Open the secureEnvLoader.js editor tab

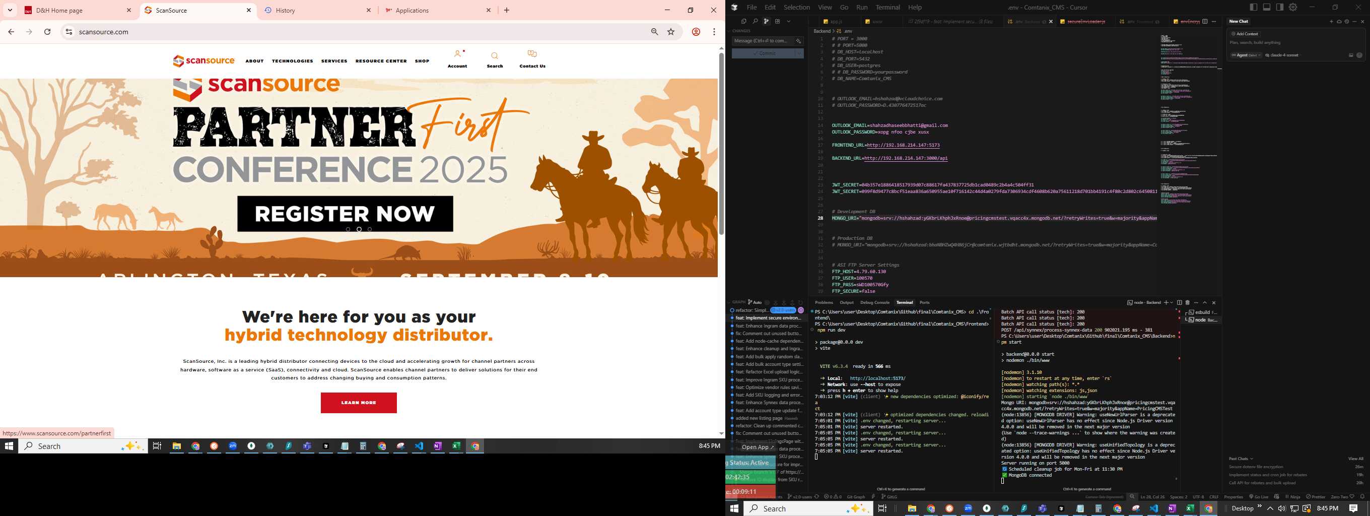pyautogui.click(x=1083, y=21)
